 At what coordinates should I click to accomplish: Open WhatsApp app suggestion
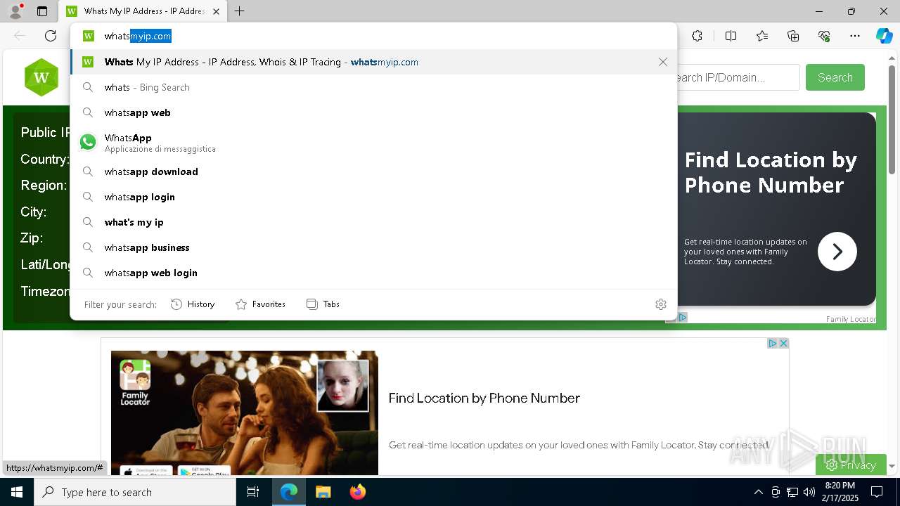point(373,142)
